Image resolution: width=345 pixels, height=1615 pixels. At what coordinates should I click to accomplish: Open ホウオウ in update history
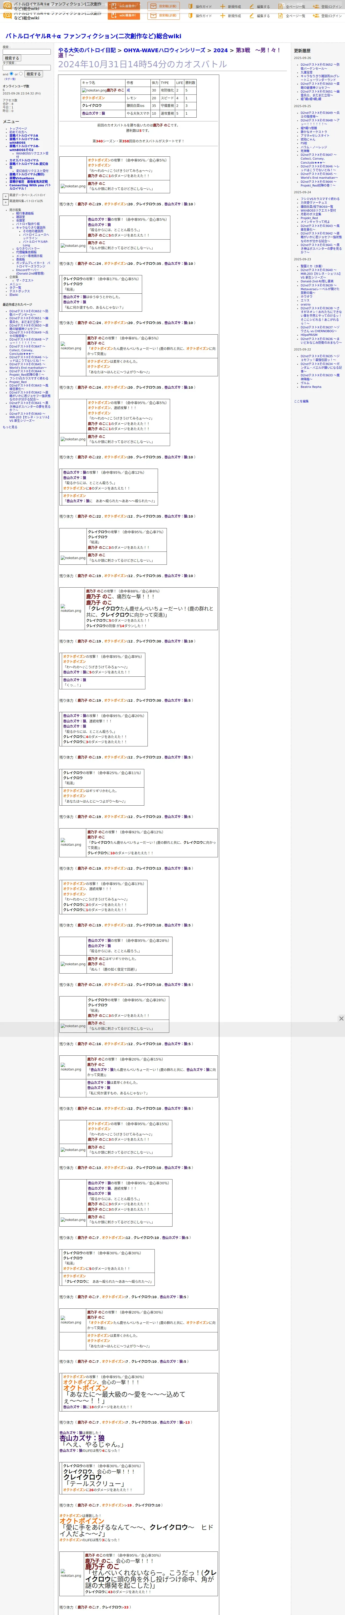click(306, 297)
